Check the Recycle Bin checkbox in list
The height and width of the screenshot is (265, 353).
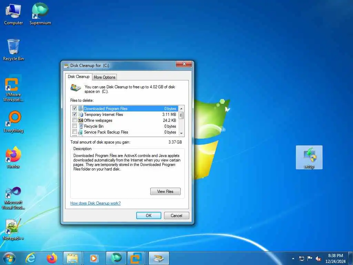74,126
